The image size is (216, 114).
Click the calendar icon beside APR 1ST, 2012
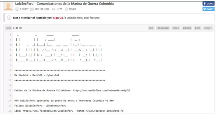pos(32,9)
